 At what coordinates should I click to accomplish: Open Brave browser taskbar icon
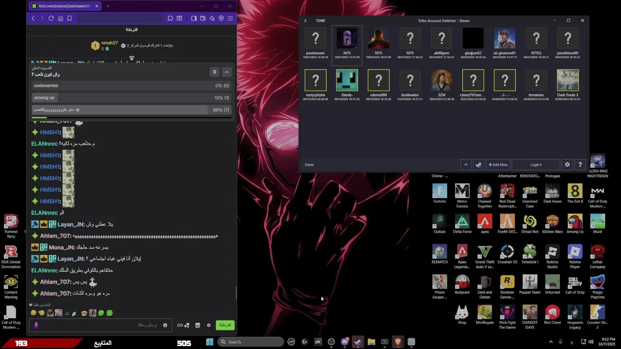[x=398, y=342]
